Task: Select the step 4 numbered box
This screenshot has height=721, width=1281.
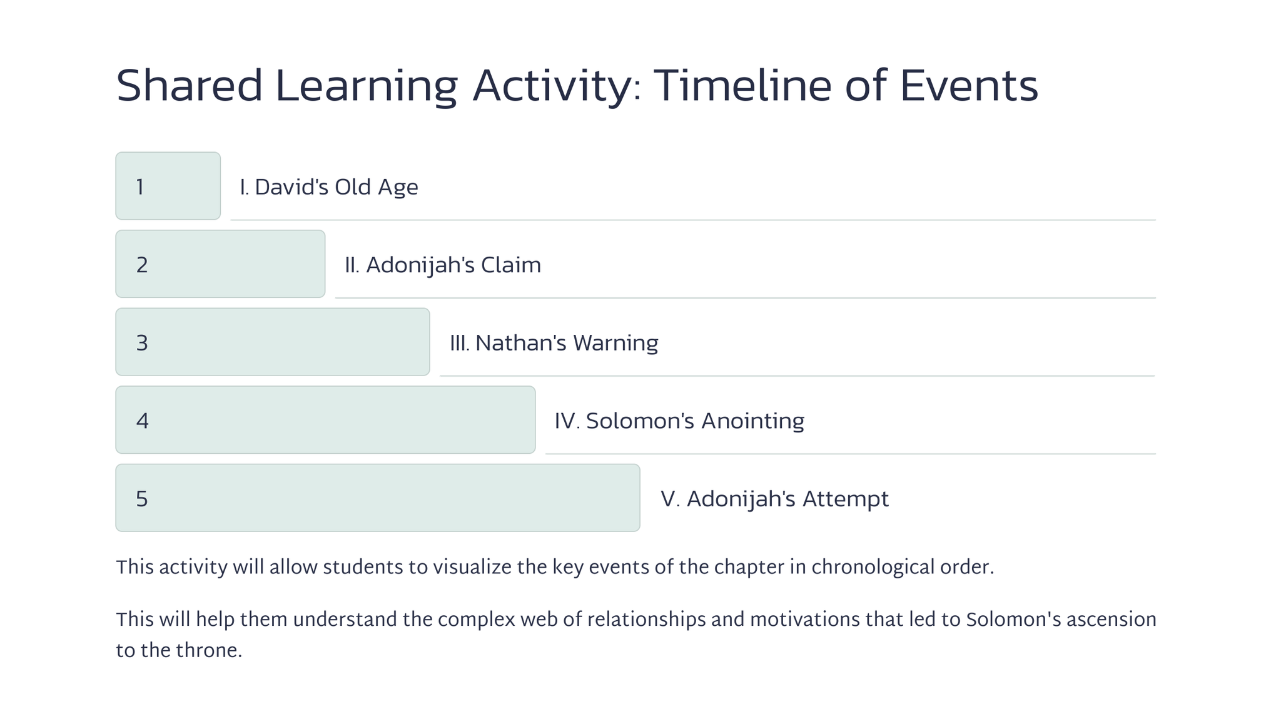Action: tap(325, 420)
